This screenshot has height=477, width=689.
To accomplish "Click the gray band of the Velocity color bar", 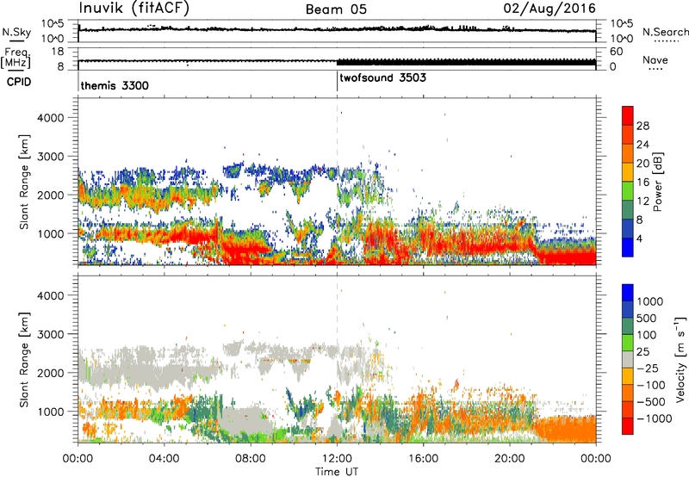I will pyautogui.click(x=628, y=360).
